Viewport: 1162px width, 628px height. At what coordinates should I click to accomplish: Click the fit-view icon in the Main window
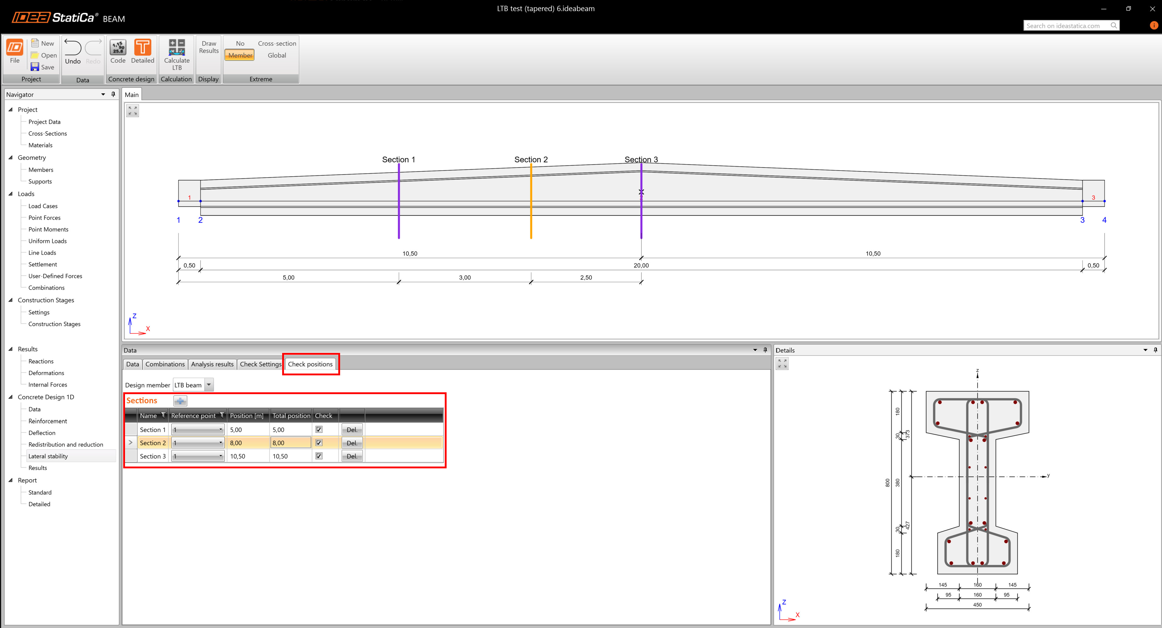(x=133, y=110)
